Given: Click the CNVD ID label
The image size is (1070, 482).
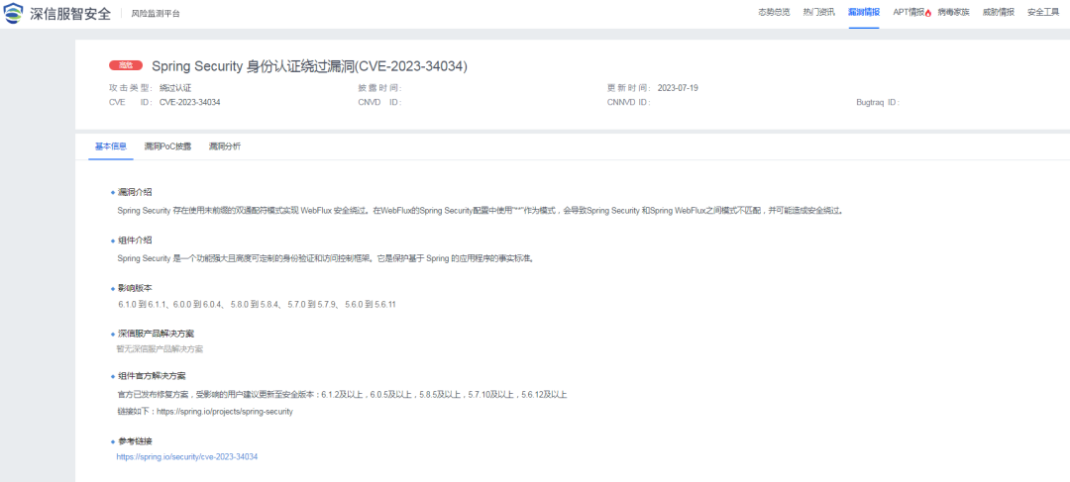Looking at the screenshot, I should coord(380,102).
